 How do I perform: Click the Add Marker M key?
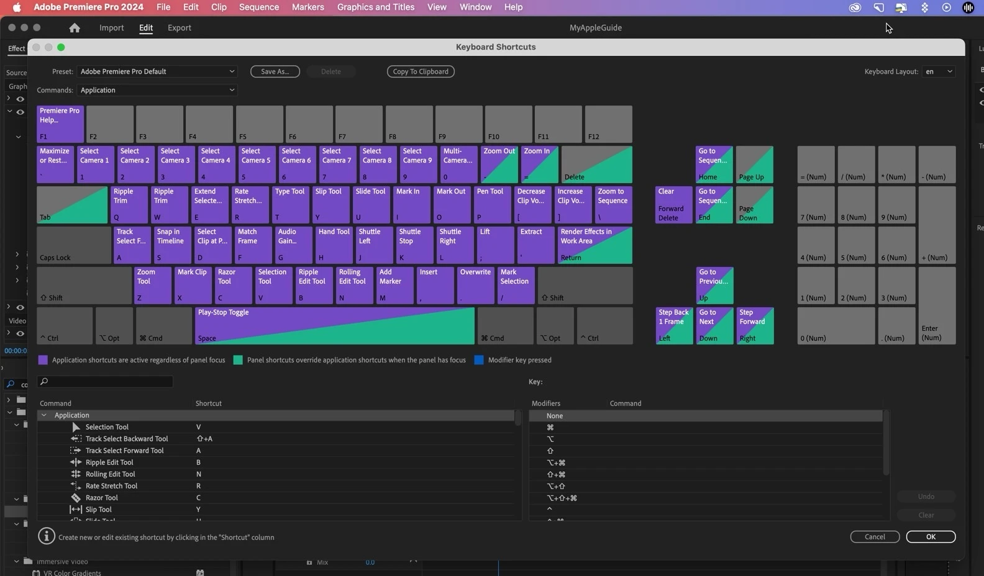click(x=395, y=286)
